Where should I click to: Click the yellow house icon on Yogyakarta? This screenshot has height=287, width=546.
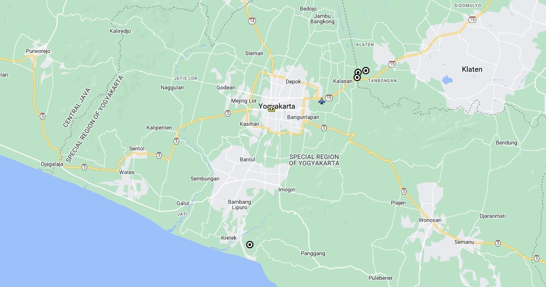pos(272,108)
